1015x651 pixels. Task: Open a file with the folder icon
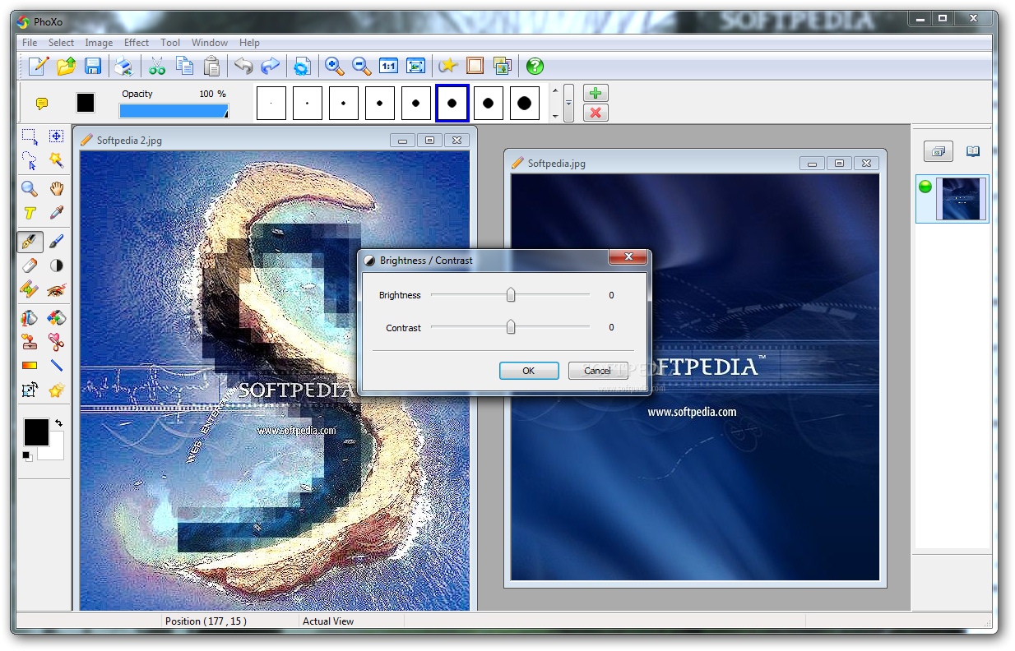pos(66,66)
